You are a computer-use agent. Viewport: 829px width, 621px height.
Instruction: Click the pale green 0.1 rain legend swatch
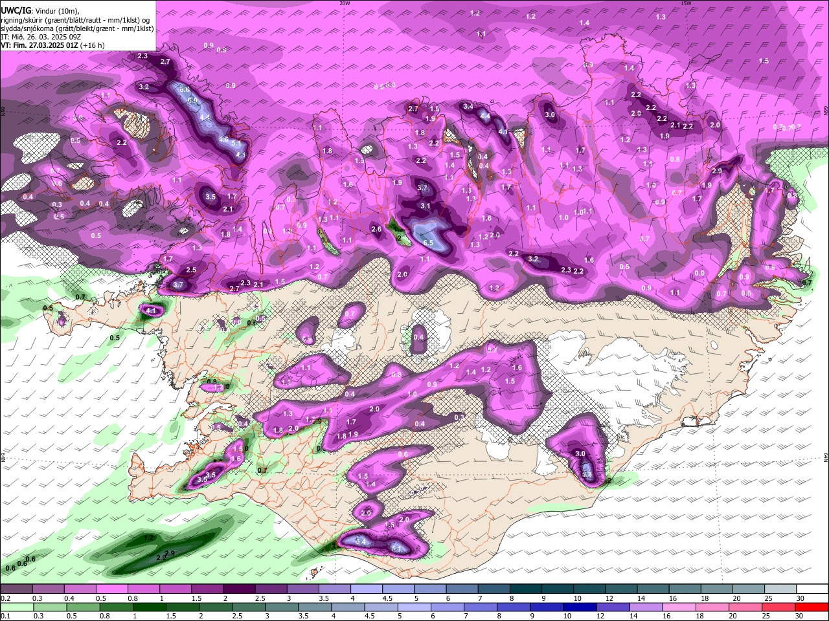(x=17, y=607)
